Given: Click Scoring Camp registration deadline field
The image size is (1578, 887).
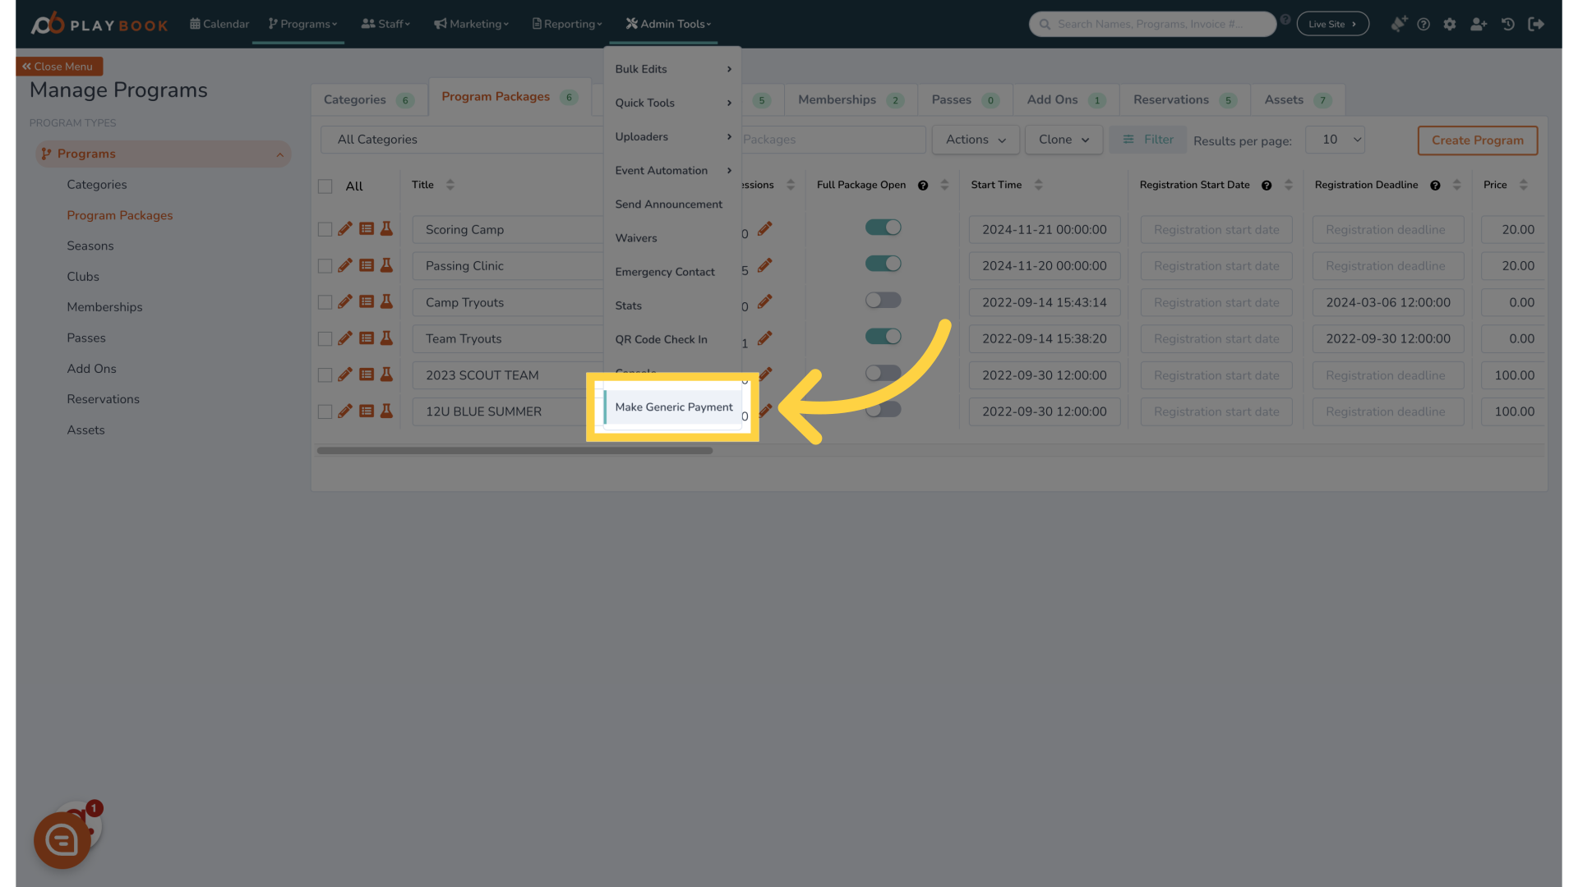Looking at the screenshot, I should [x=1387, y=229].
